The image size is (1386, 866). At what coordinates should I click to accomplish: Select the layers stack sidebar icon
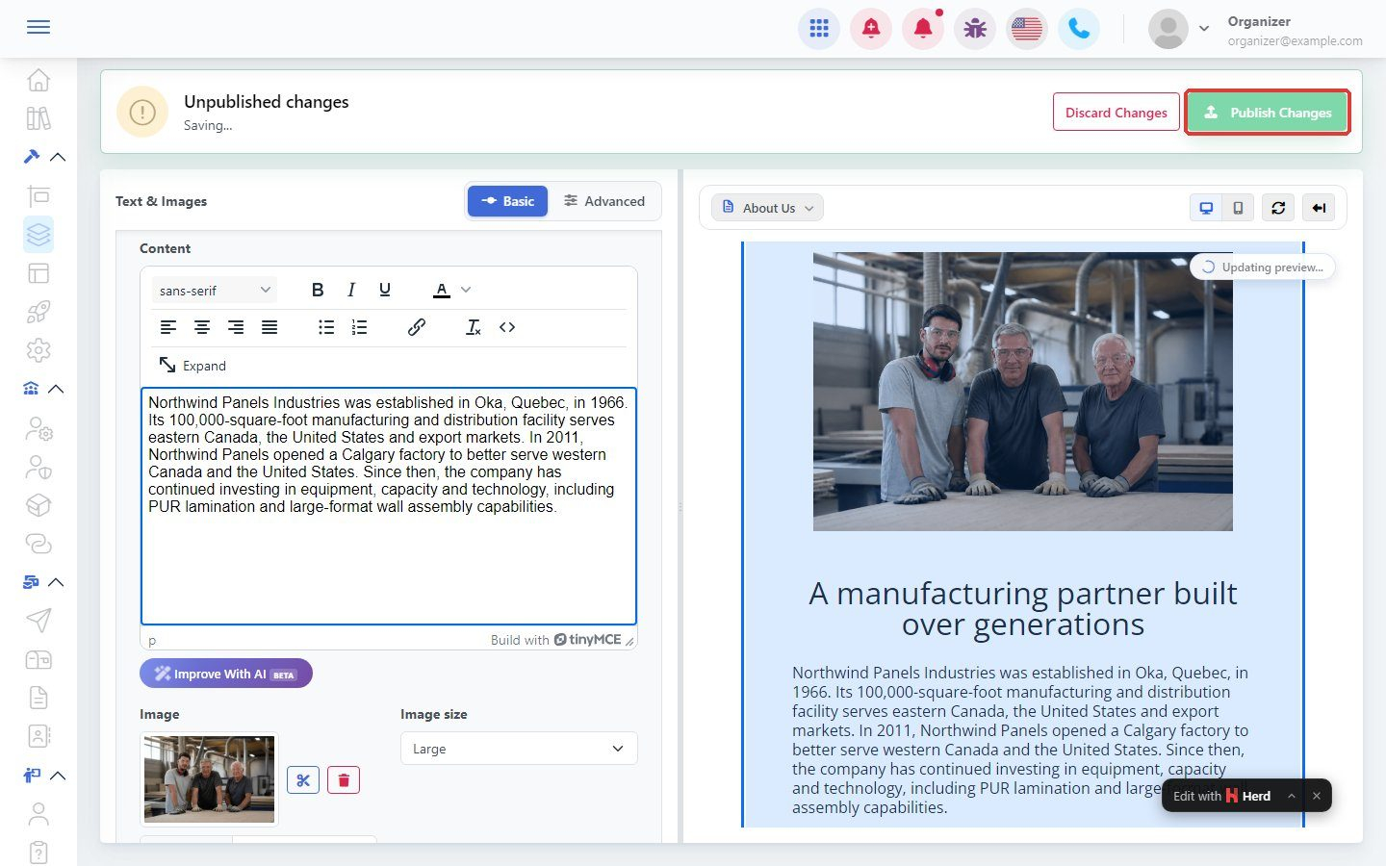click(x=38, y=234)
